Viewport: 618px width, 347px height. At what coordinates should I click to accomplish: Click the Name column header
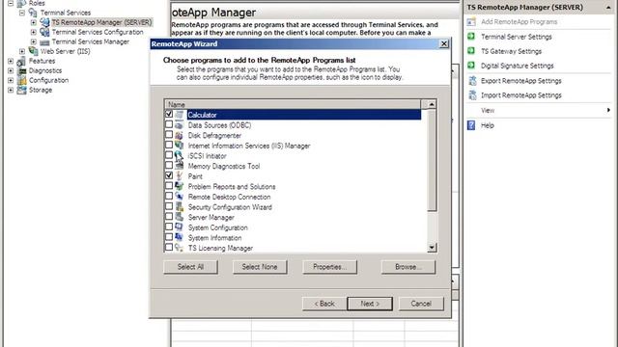[293, 104]
